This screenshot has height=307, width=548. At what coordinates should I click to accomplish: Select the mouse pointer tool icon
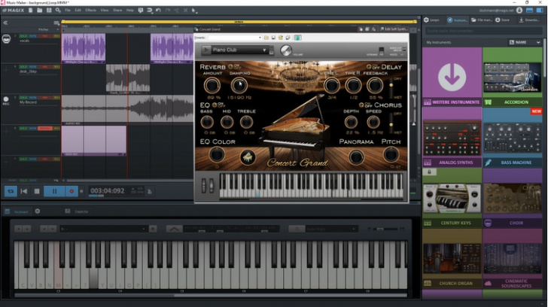point(194,11)
